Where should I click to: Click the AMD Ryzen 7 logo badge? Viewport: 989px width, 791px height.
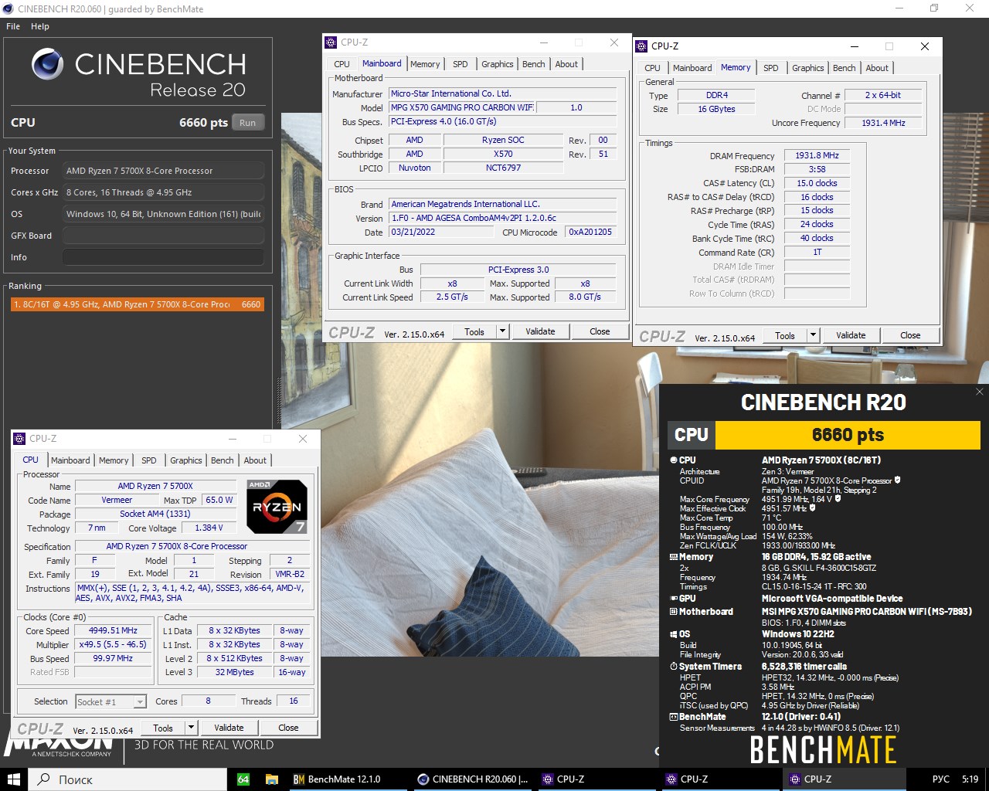point(277,507)
